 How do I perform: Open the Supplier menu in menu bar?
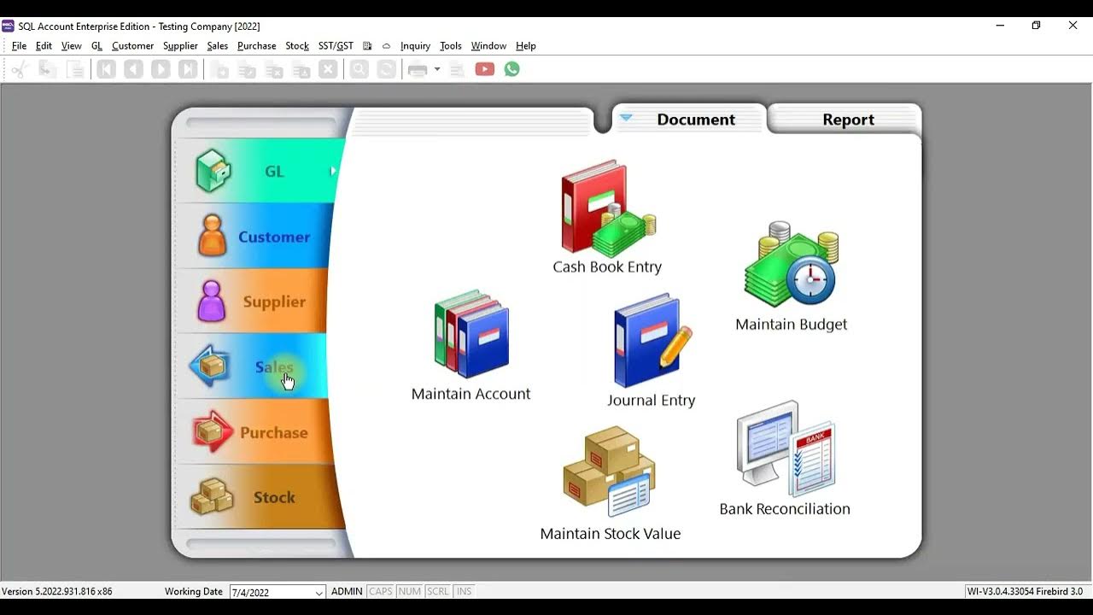tap(180, 46)
